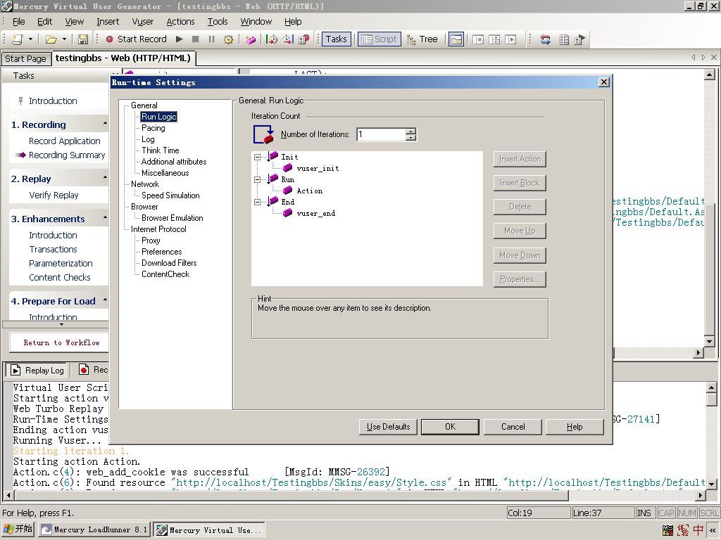The image size is (721, 540).
Task: Switch to the Start Page tab
Action: (25, 58)
